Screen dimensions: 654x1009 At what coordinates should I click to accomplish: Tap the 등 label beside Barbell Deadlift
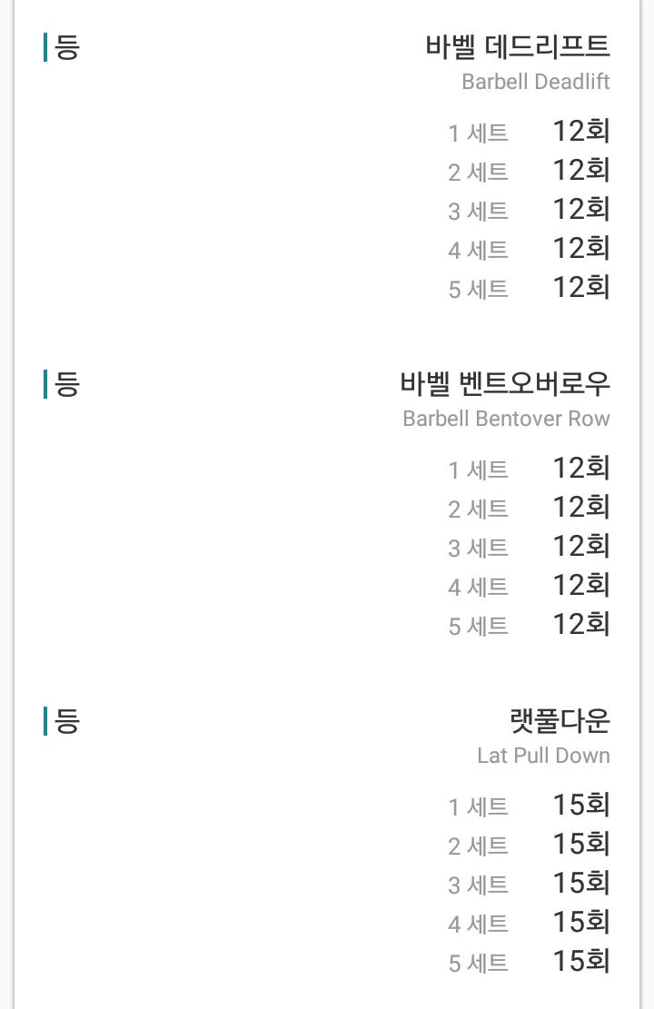click(67, 47)
